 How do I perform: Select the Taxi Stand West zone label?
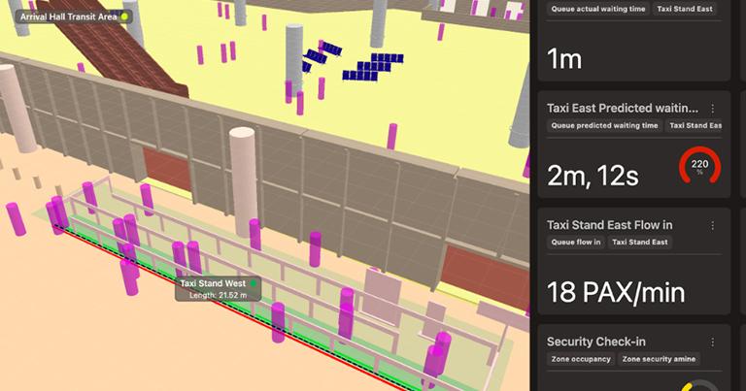[214, 283]
